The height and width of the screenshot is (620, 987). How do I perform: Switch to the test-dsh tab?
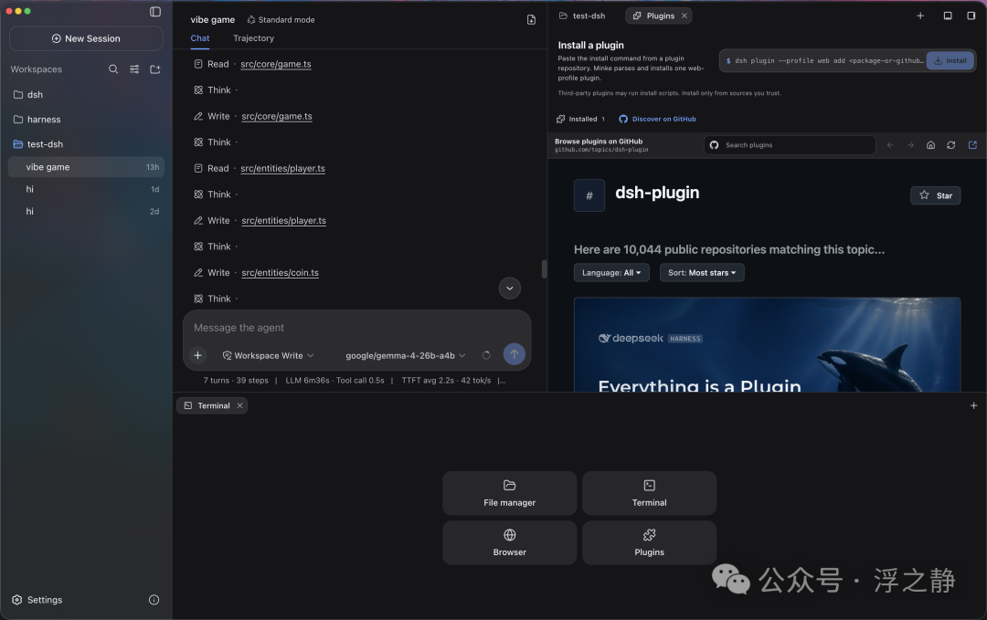[x=582, y=16]
